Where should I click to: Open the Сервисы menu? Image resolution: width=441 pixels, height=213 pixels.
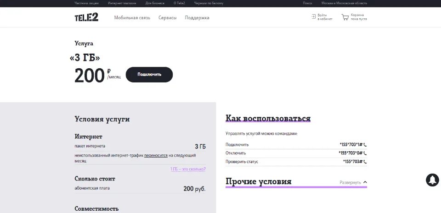(168, 18)
